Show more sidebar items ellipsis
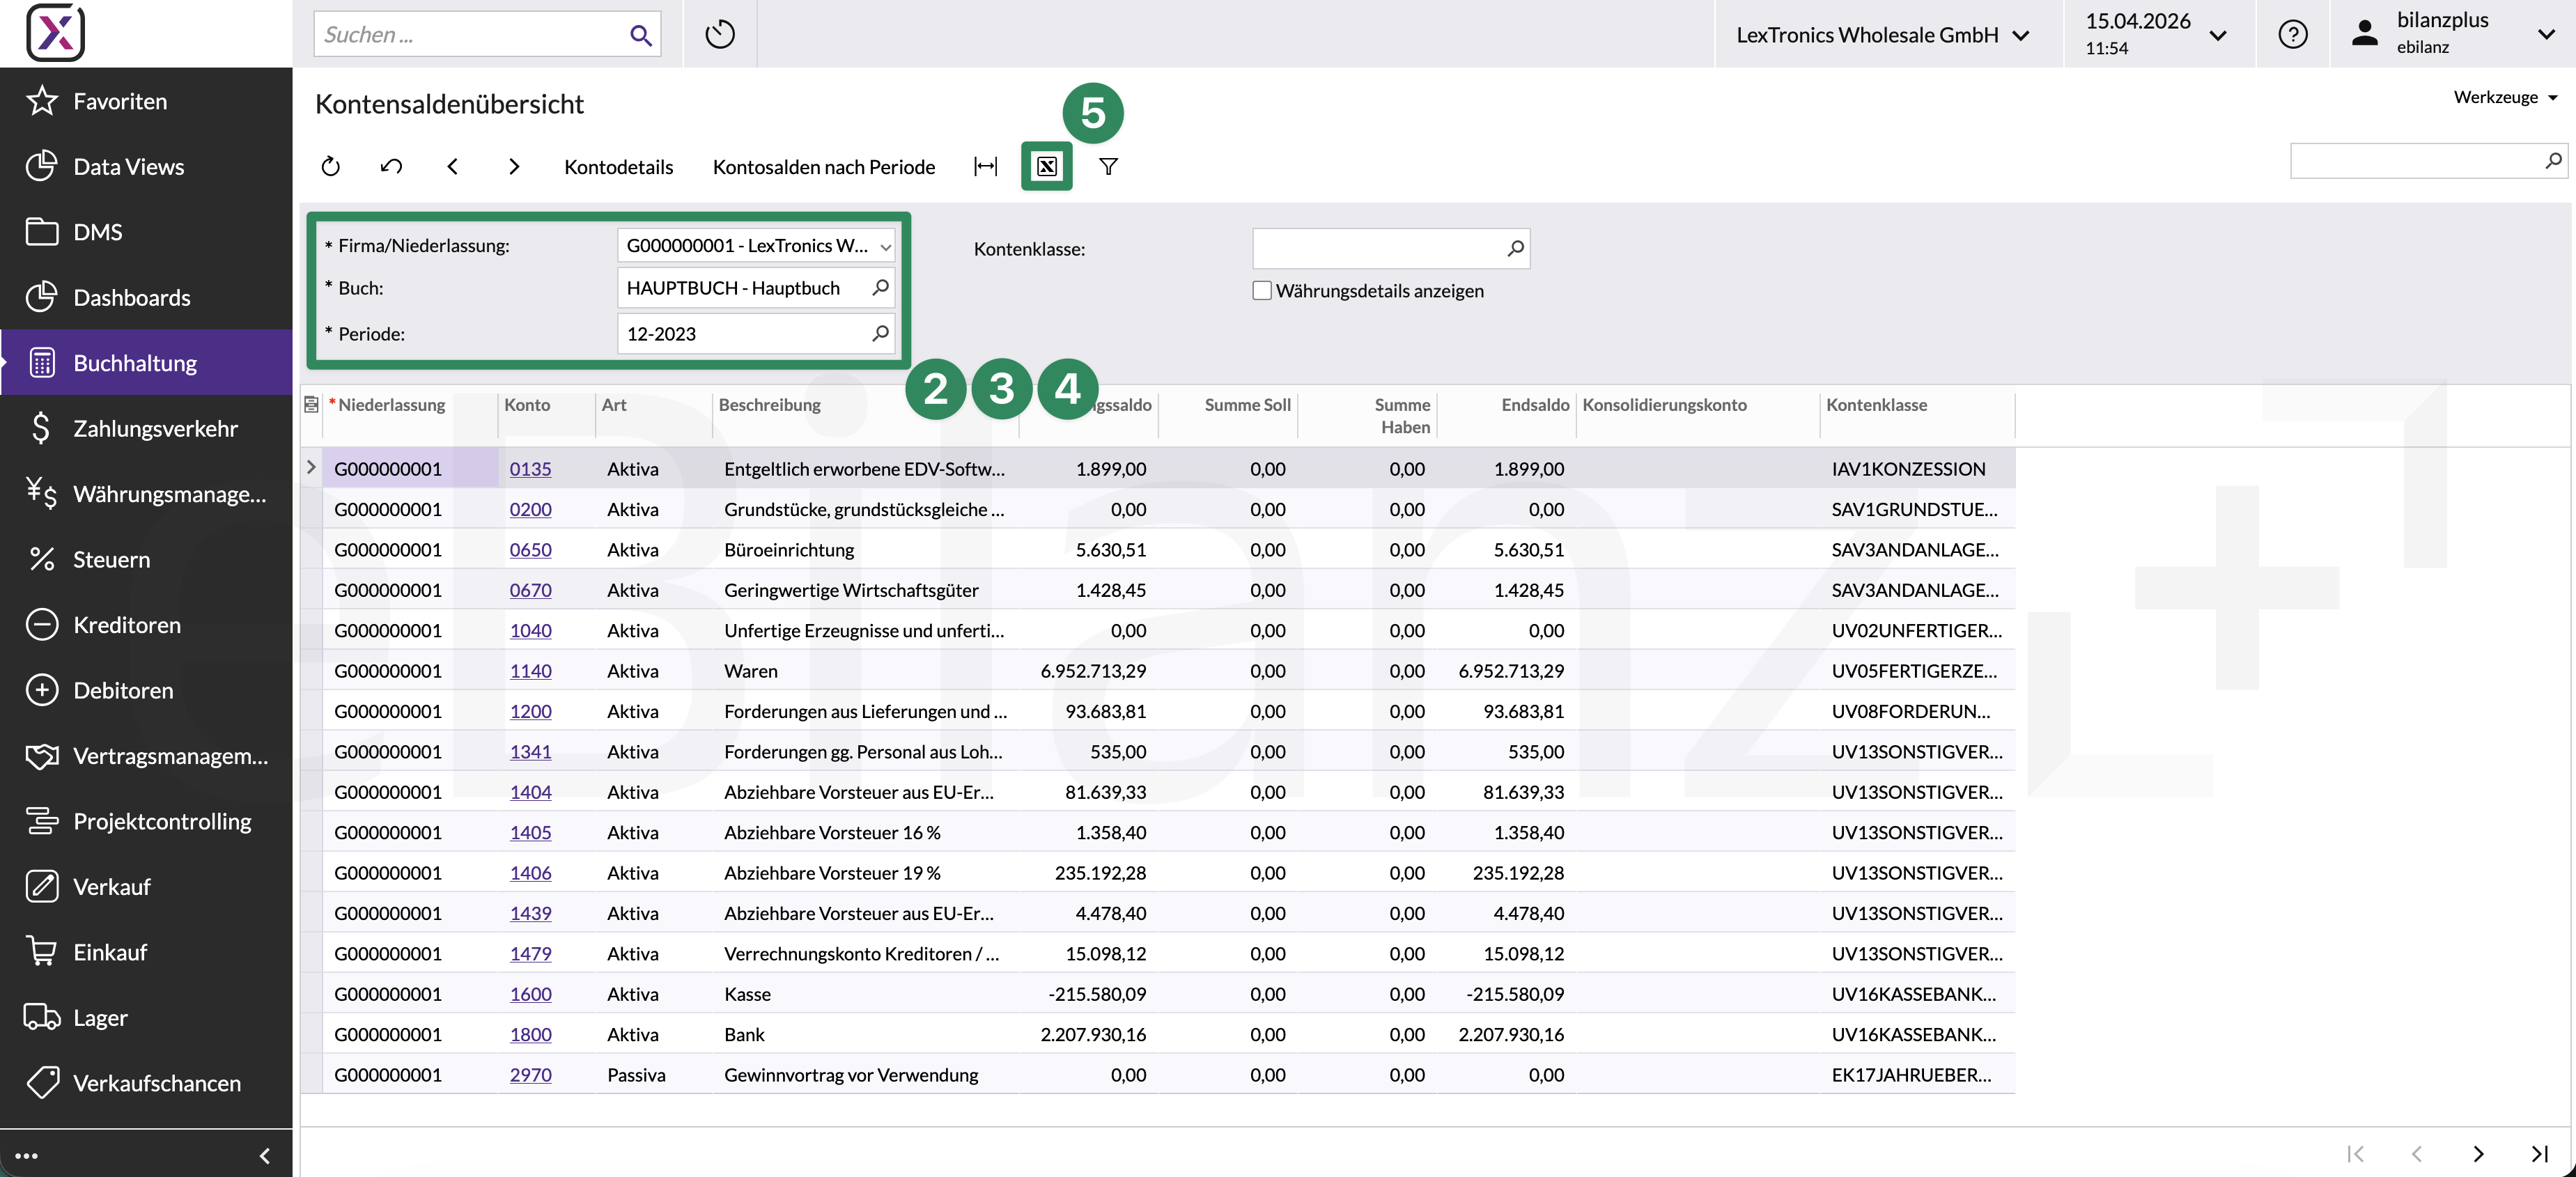This screenshot has height=1177, width=2576. pos(26,1156)
